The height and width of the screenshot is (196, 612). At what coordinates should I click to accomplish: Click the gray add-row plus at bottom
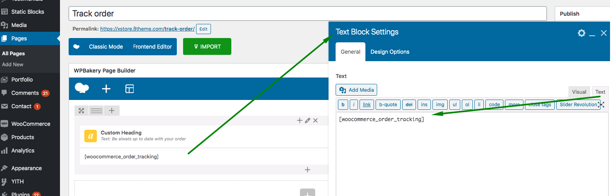(307, 194)
